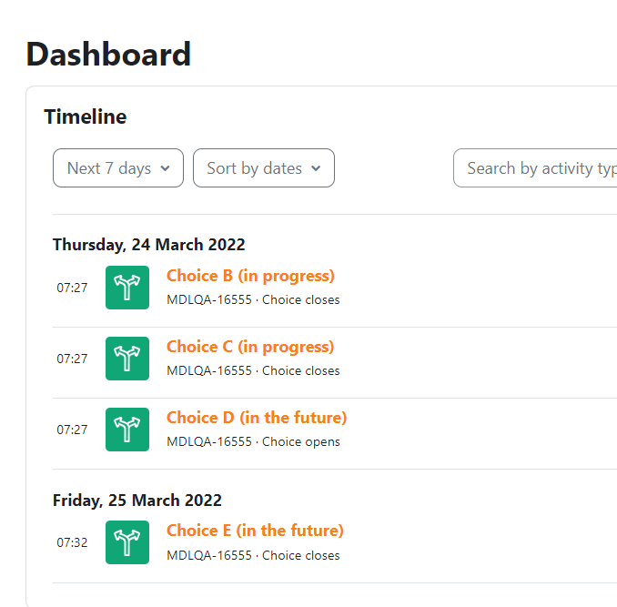
Task: Focus the Search by activity type field
Action: [x=535, y=168]
